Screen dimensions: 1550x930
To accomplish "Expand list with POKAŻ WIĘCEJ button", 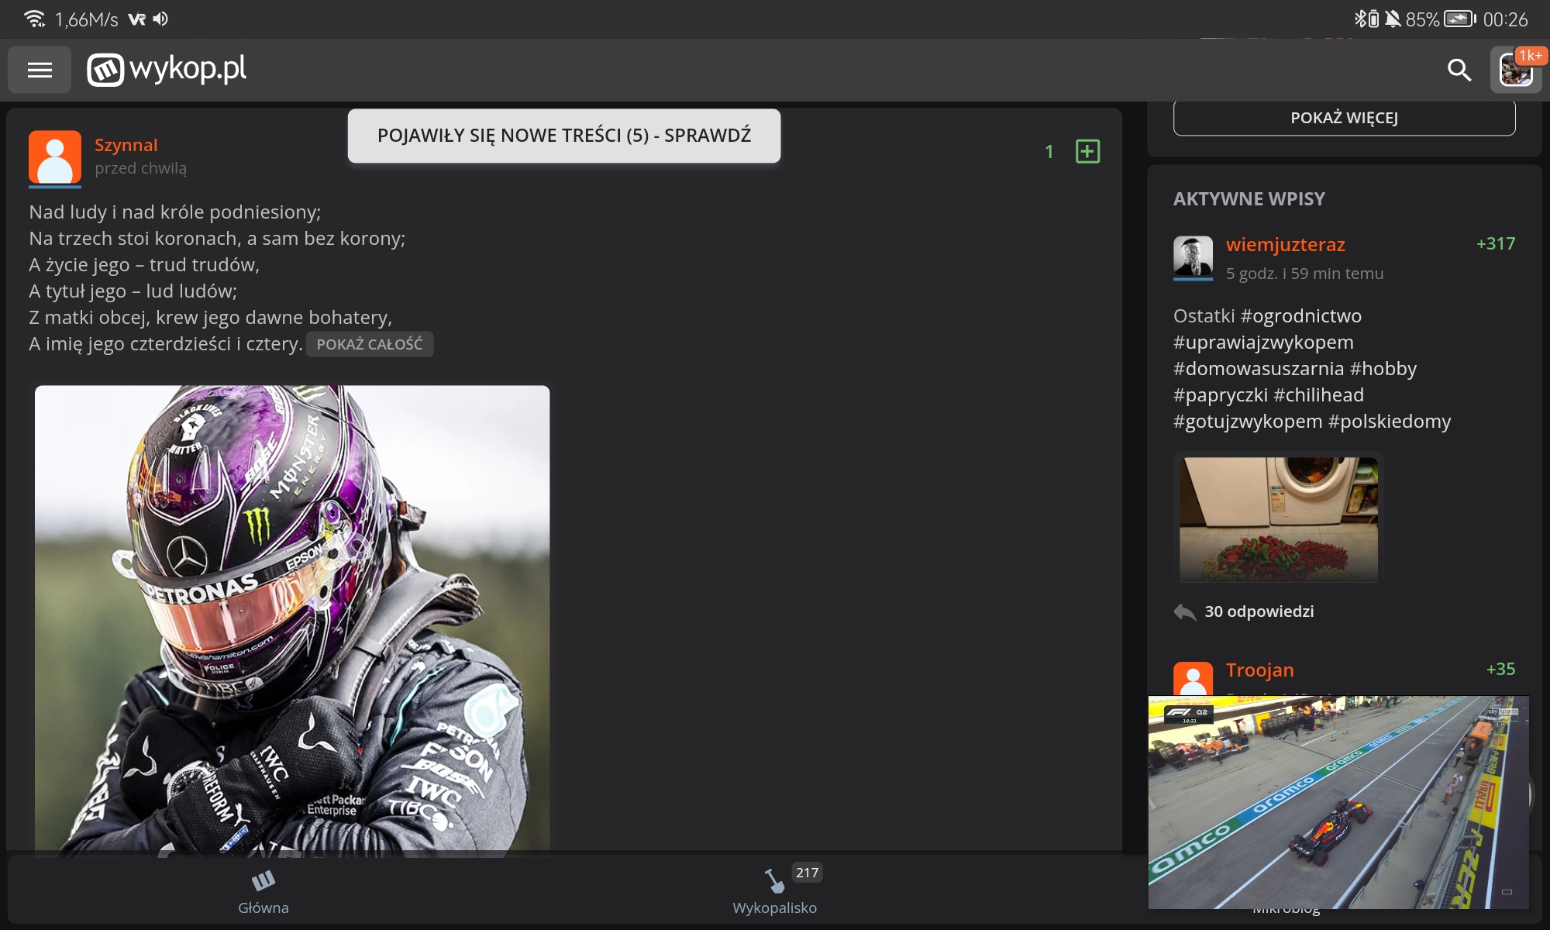I will [1344, 118].
